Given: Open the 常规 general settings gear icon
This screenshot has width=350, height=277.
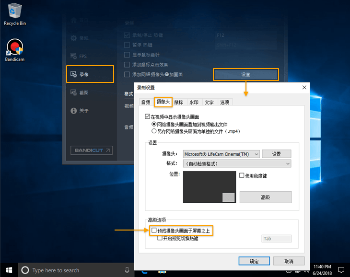Looking at the screenshot, I should (x=74, y=38).
